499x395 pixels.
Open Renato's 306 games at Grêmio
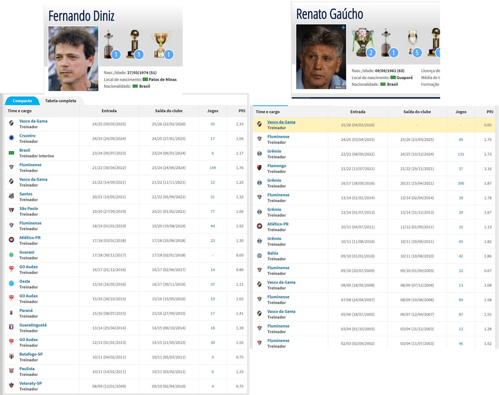pyautogui.click(x=460, y=183)
